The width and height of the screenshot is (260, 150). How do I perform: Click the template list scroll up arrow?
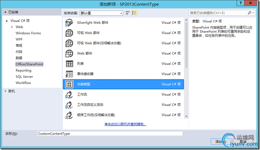pyautogui.click(x=186, y=20)
